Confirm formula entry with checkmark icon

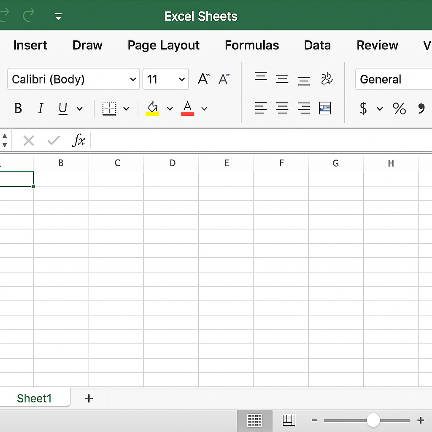pos(54,140)
